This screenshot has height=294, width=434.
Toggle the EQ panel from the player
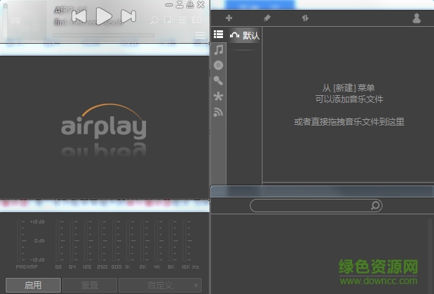[196, 20]
